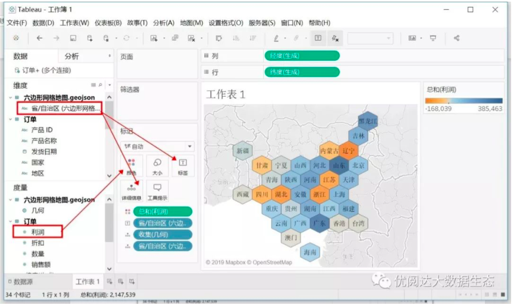Open the 分析(A) menu
The width and height of the screenshot is (514, 304).
point(163,23)
